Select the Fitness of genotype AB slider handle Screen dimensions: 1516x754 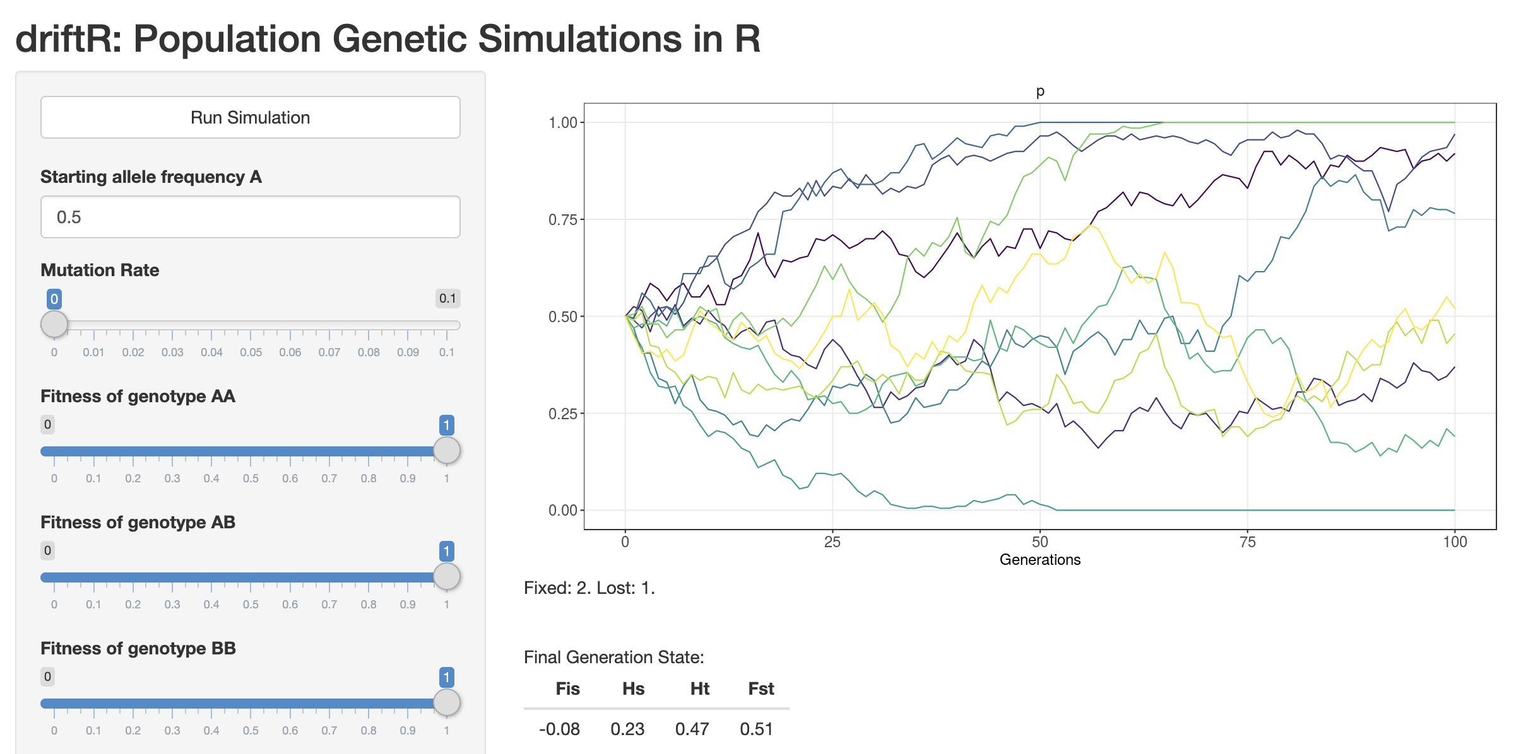tap(446, 576)
